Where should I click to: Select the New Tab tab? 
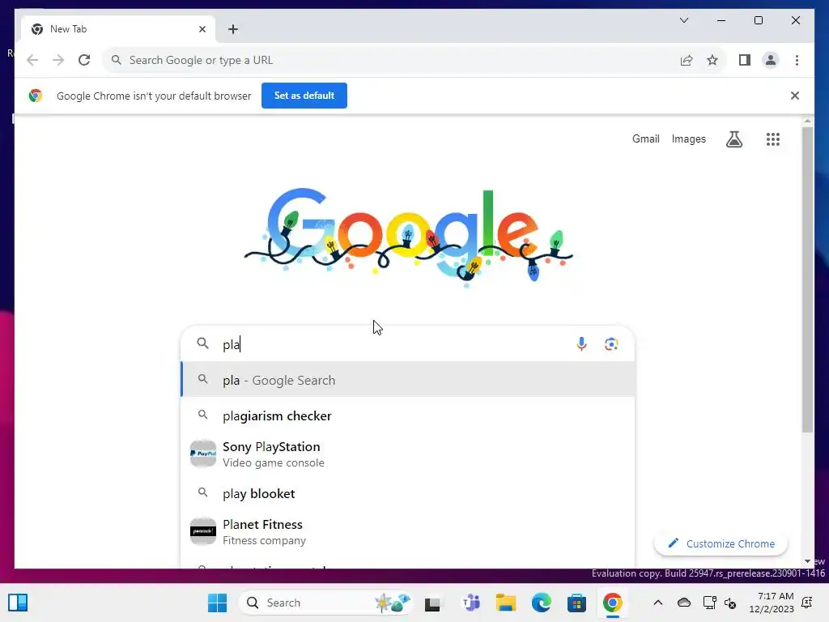coord(118,29)
